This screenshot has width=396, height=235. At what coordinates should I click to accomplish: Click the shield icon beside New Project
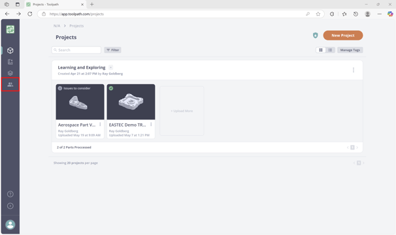coord(315,35)
